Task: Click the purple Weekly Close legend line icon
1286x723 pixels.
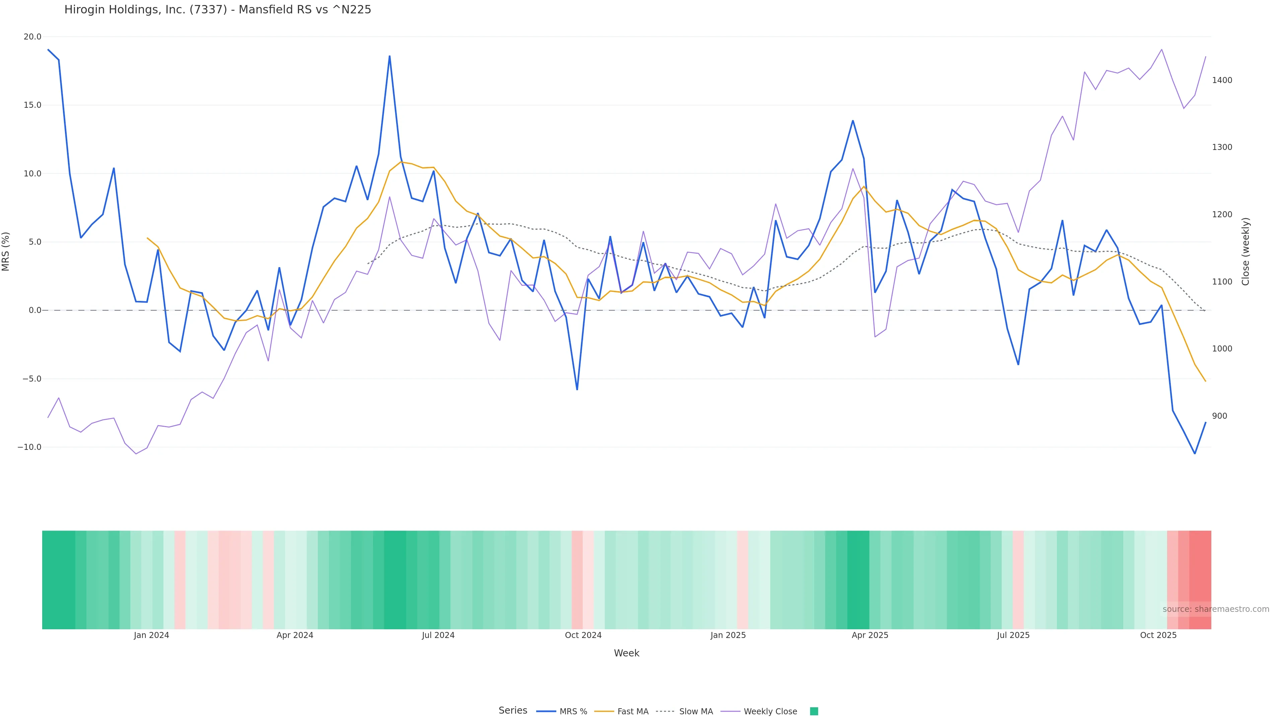Action: pyautogui.click(x=730, y=712)
